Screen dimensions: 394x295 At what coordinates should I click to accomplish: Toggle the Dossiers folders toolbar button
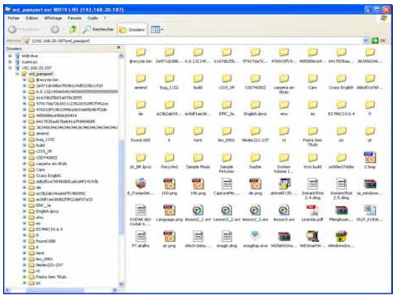click(132, 30)
